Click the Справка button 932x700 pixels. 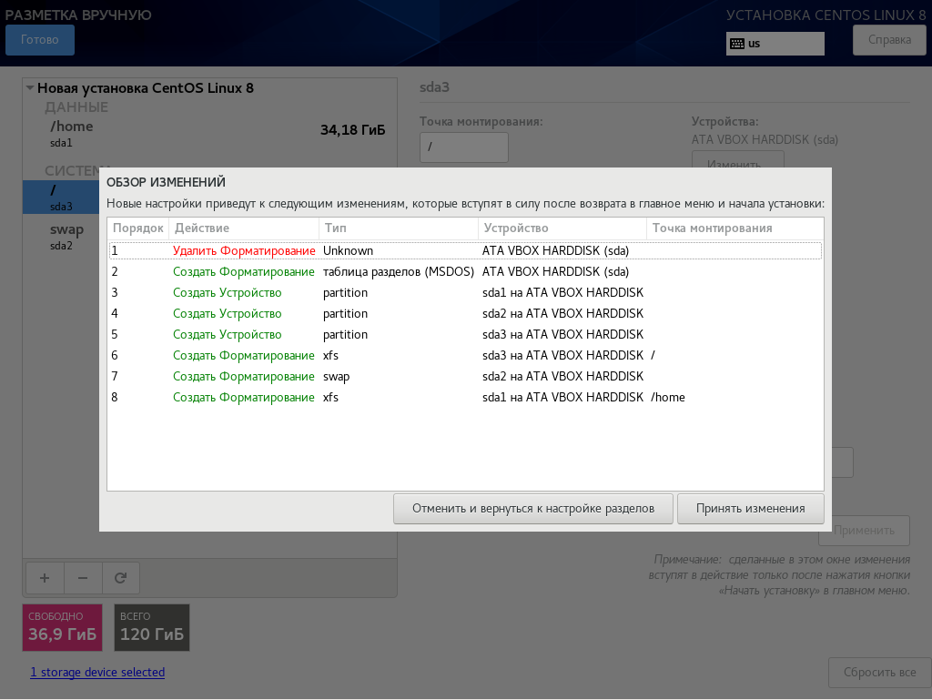(889, 40)
